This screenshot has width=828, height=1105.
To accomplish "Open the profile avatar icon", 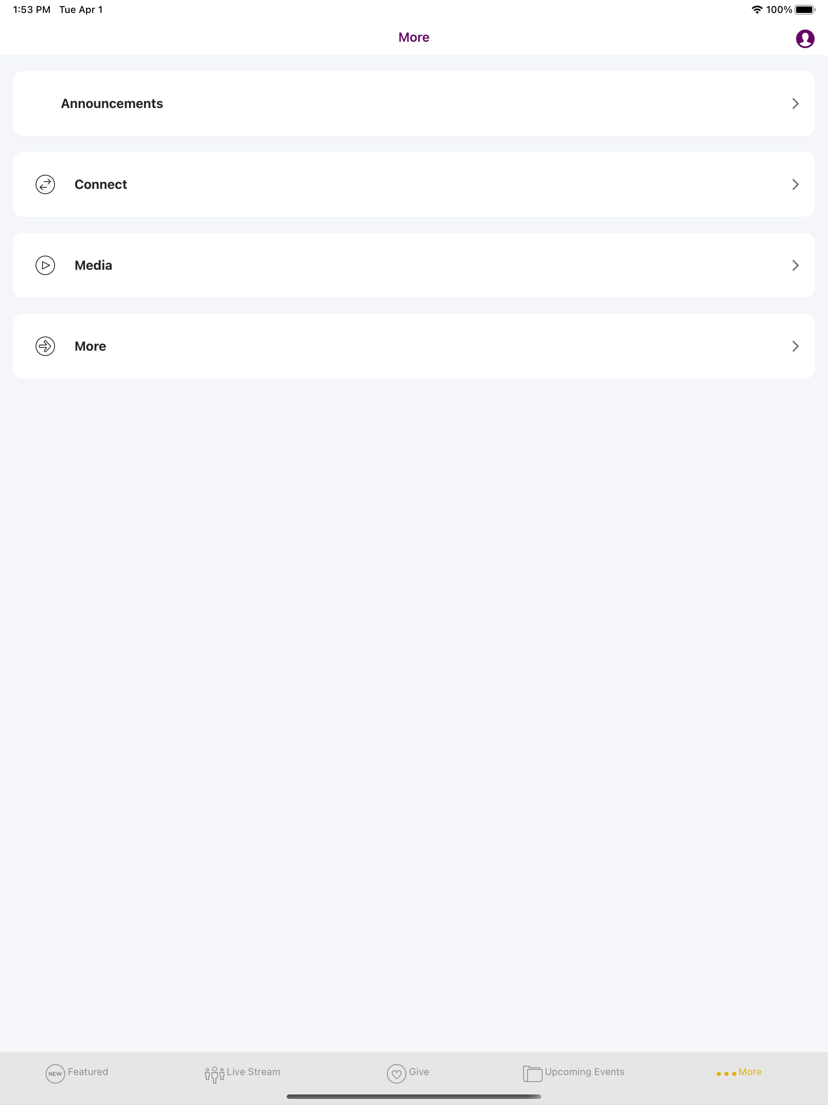I will (805, 38).
